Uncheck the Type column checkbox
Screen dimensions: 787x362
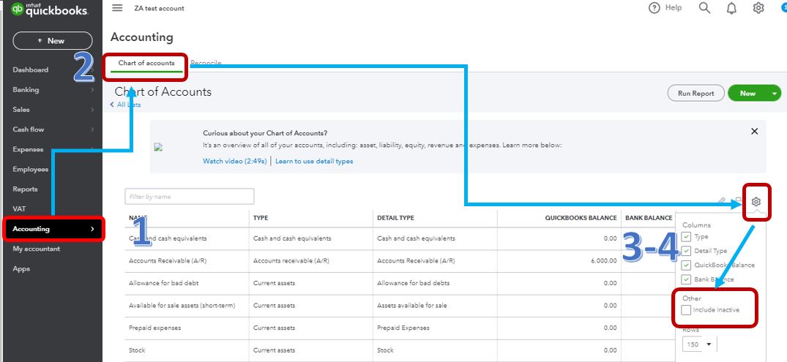[686, 237]
